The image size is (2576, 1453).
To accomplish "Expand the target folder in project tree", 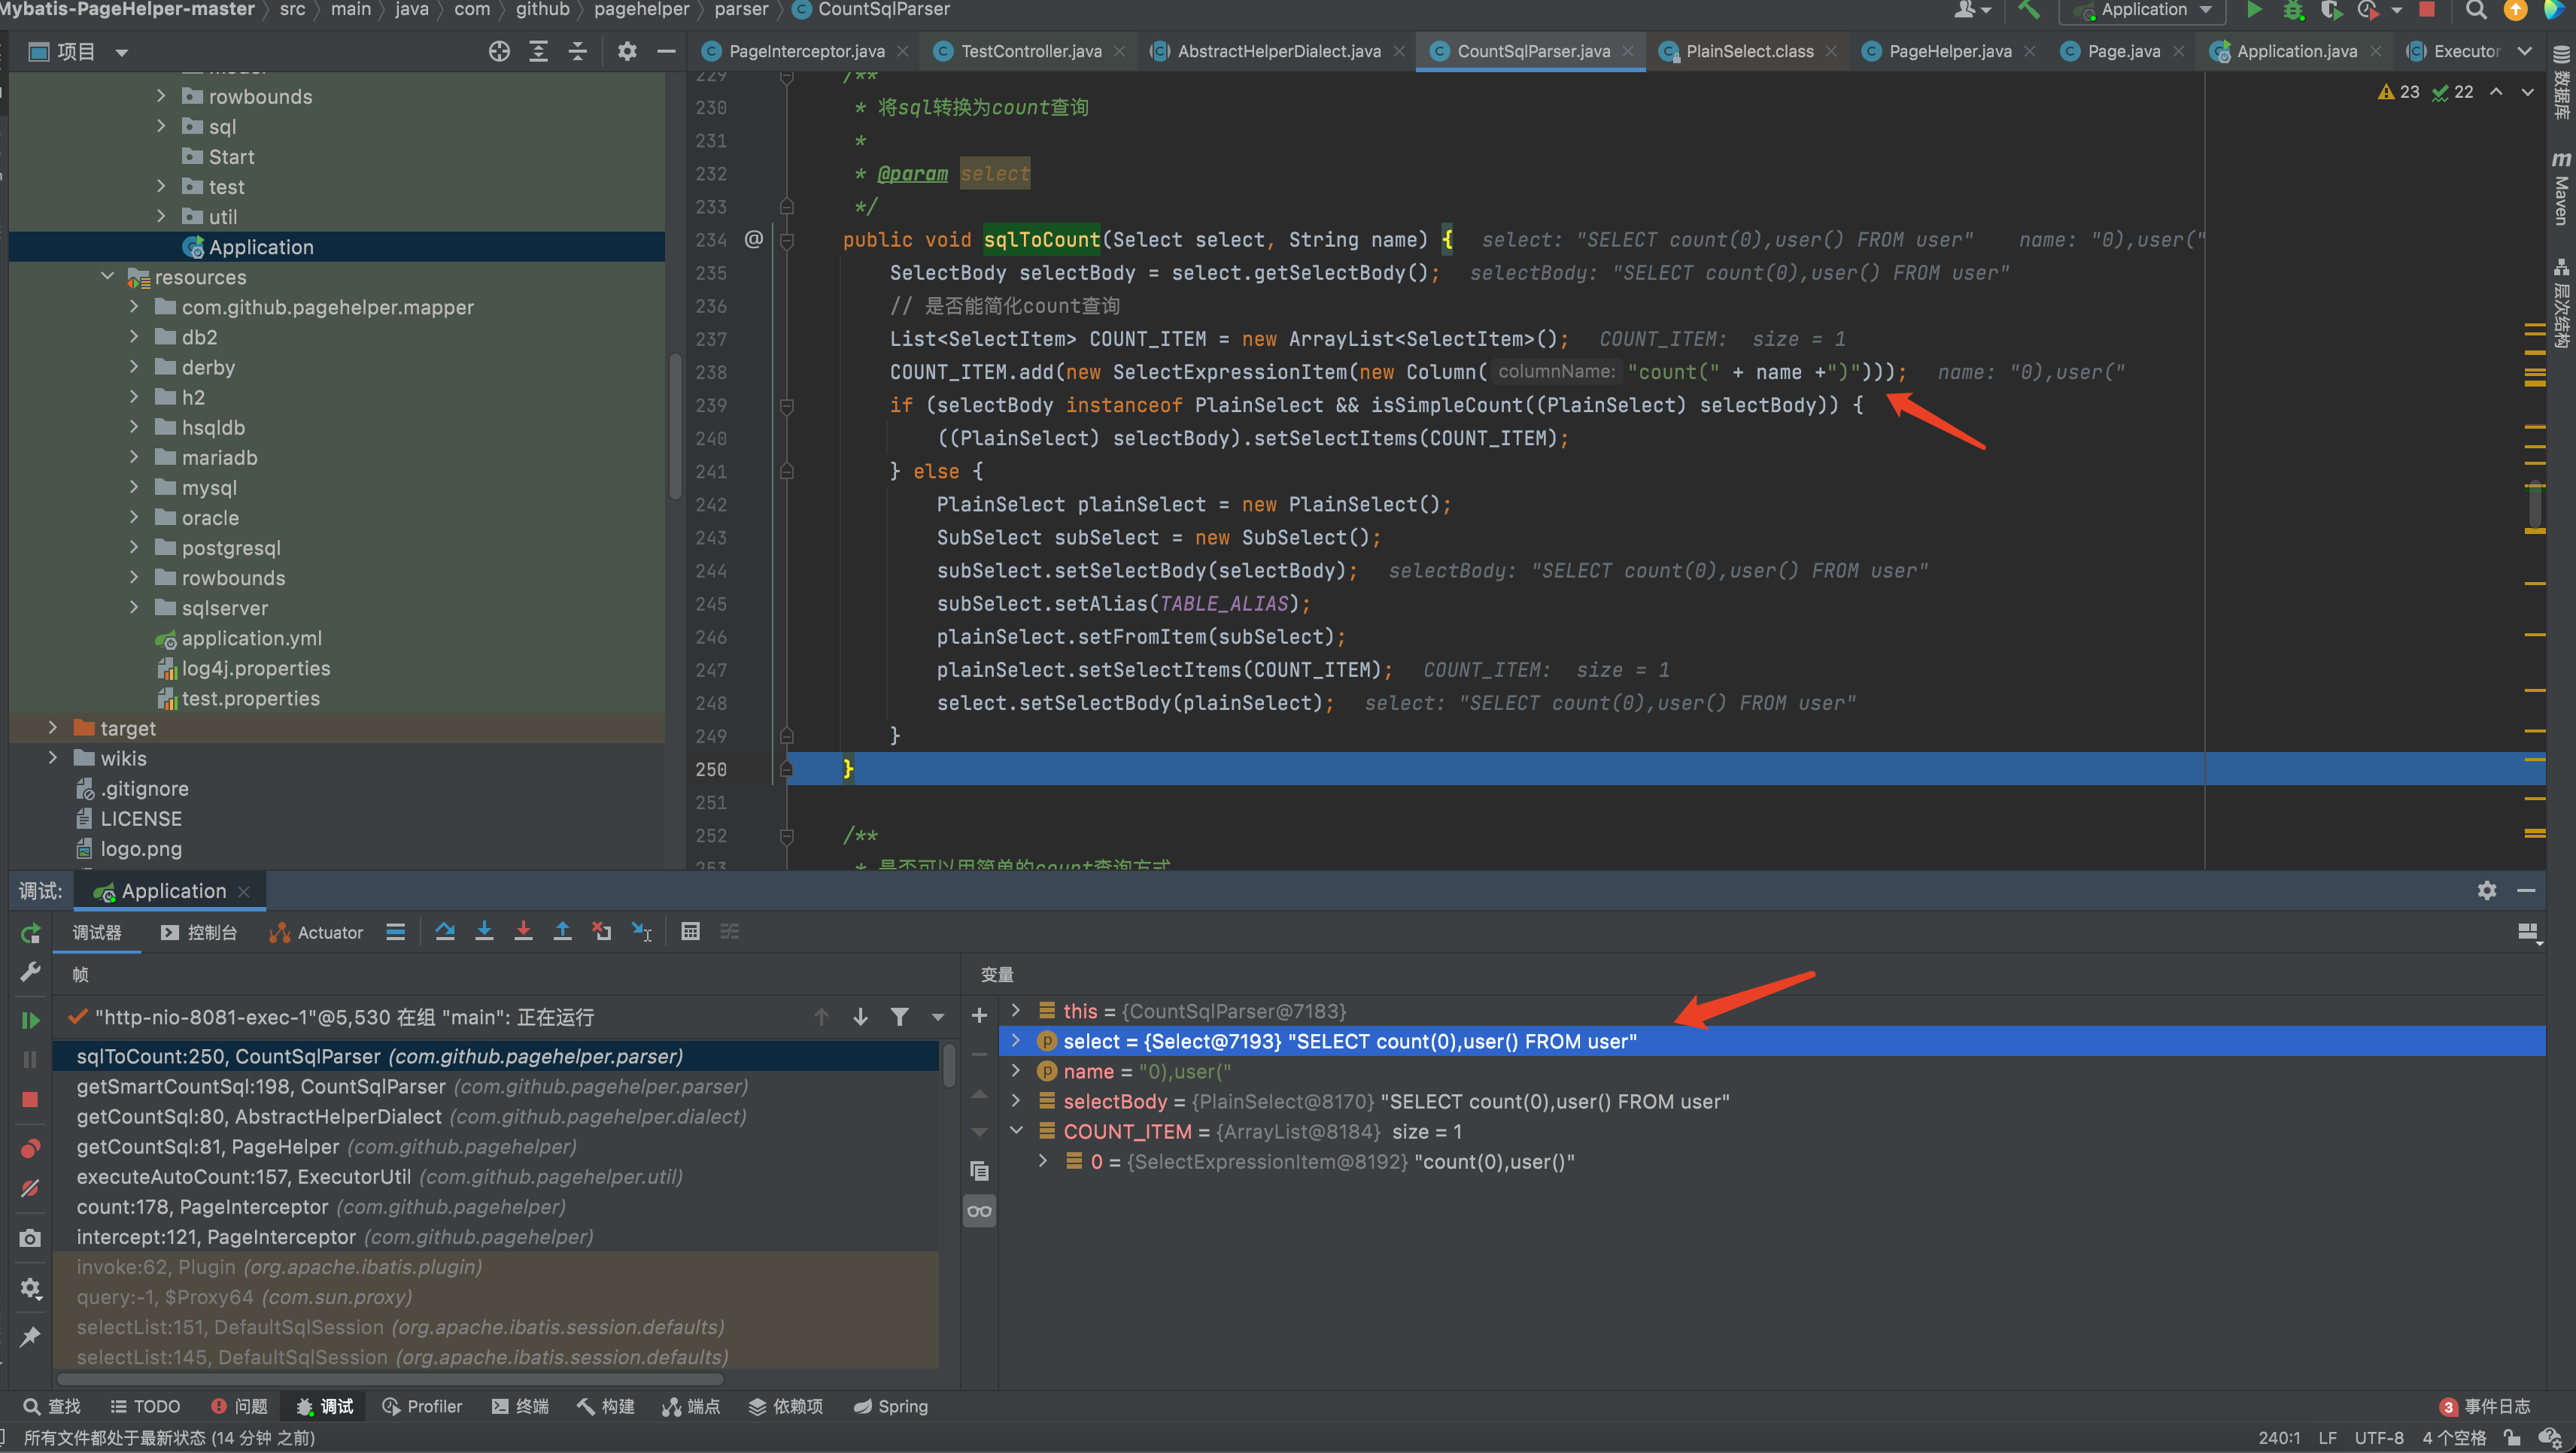I will 53,729.
